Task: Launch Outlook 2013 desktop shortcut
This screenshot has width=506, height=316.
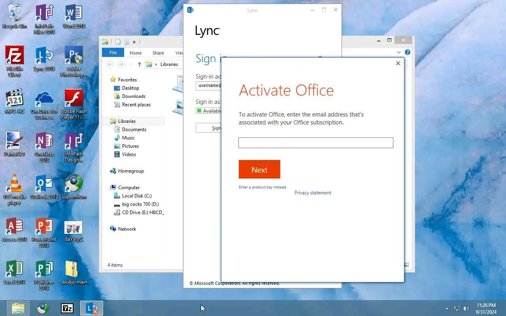Action: [44, 186]
